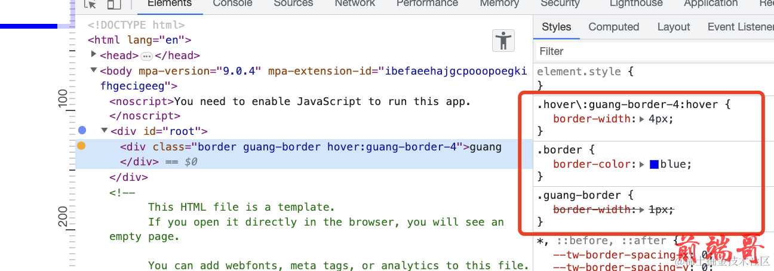Click the blue dot beside div root
The width and height of the screenshot is (774, 271).
click(x=82, y=130)
